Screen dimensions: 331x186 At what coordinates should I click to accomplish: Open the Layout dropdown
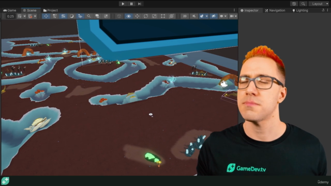click(x=319, y=4)
